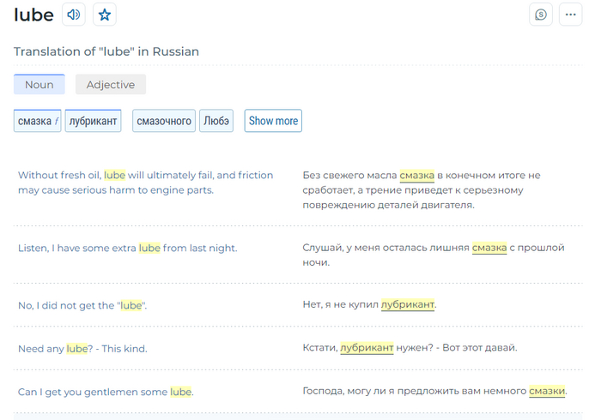The width and height of the screenshot is (601, 420).
Task: Select the "смазочного" translation chip
Action: tap(164, 121)
